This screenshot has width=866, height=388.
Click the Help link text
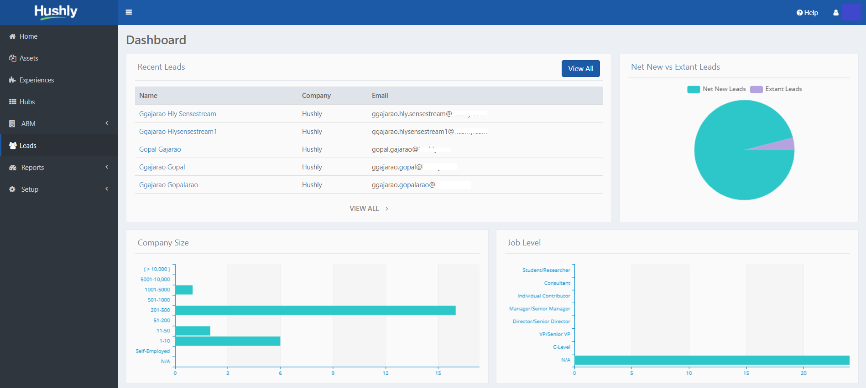click(811, 13)
